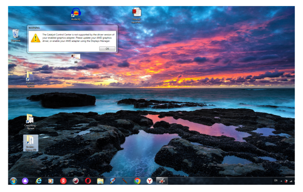
Task: Open the Action Center tray icon with red X
Action: point(286,181)
